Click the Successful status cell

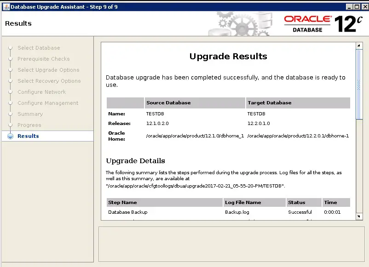(x=300, y=212)
